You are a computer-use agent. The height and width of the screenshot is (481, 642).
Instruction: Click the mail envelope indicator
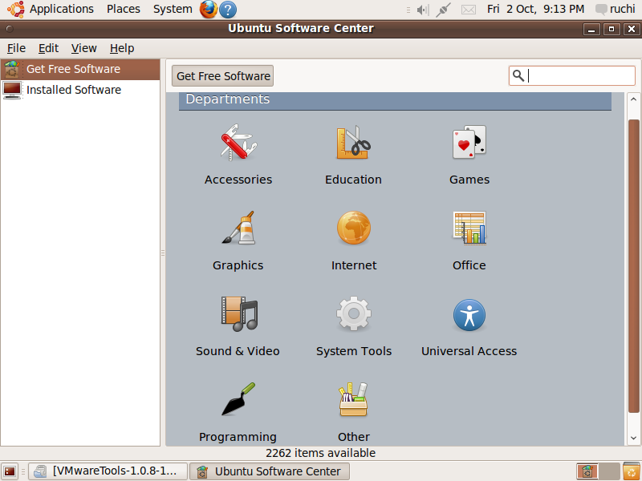pos(469,10)
